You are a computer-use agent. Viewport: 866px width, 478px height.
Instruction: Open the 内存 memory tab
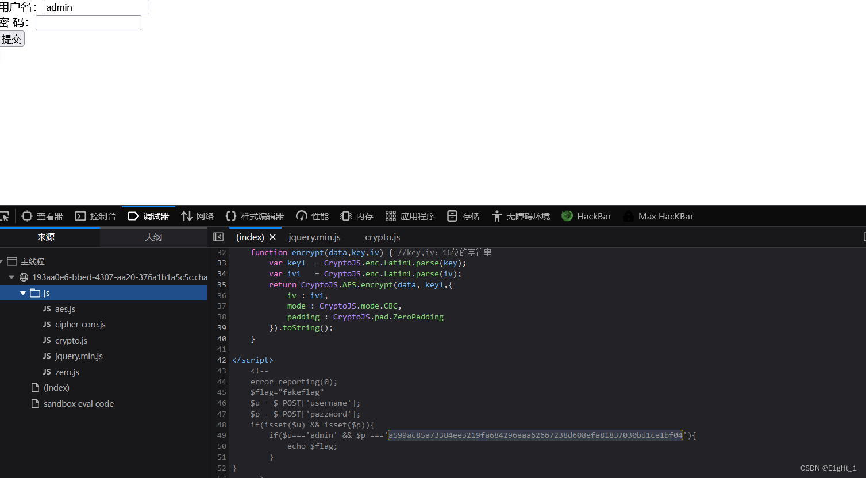pos(357,216)
